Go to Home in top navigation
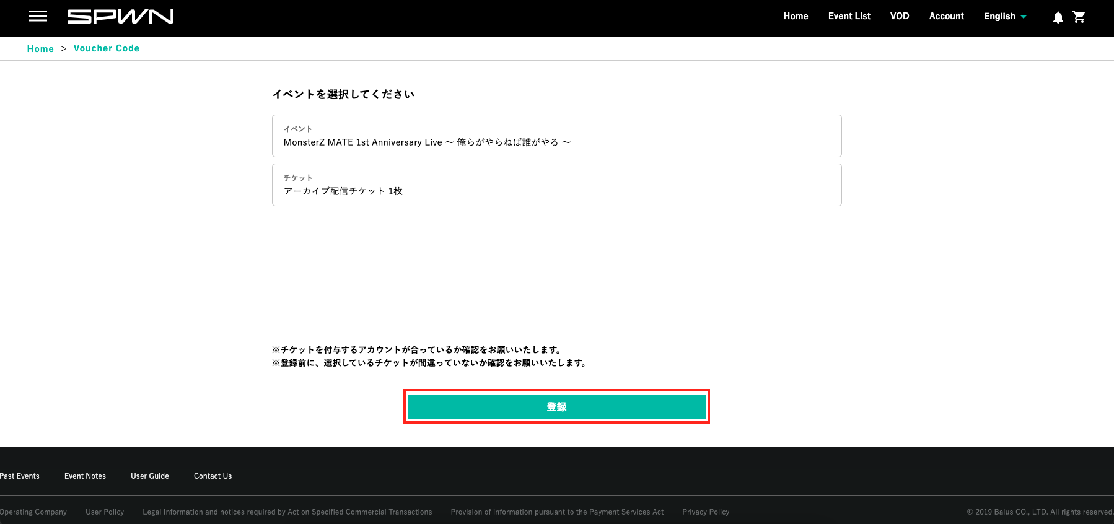Image resolution: width=1114 pixels, height=524 pixels. tap(796, 16)
